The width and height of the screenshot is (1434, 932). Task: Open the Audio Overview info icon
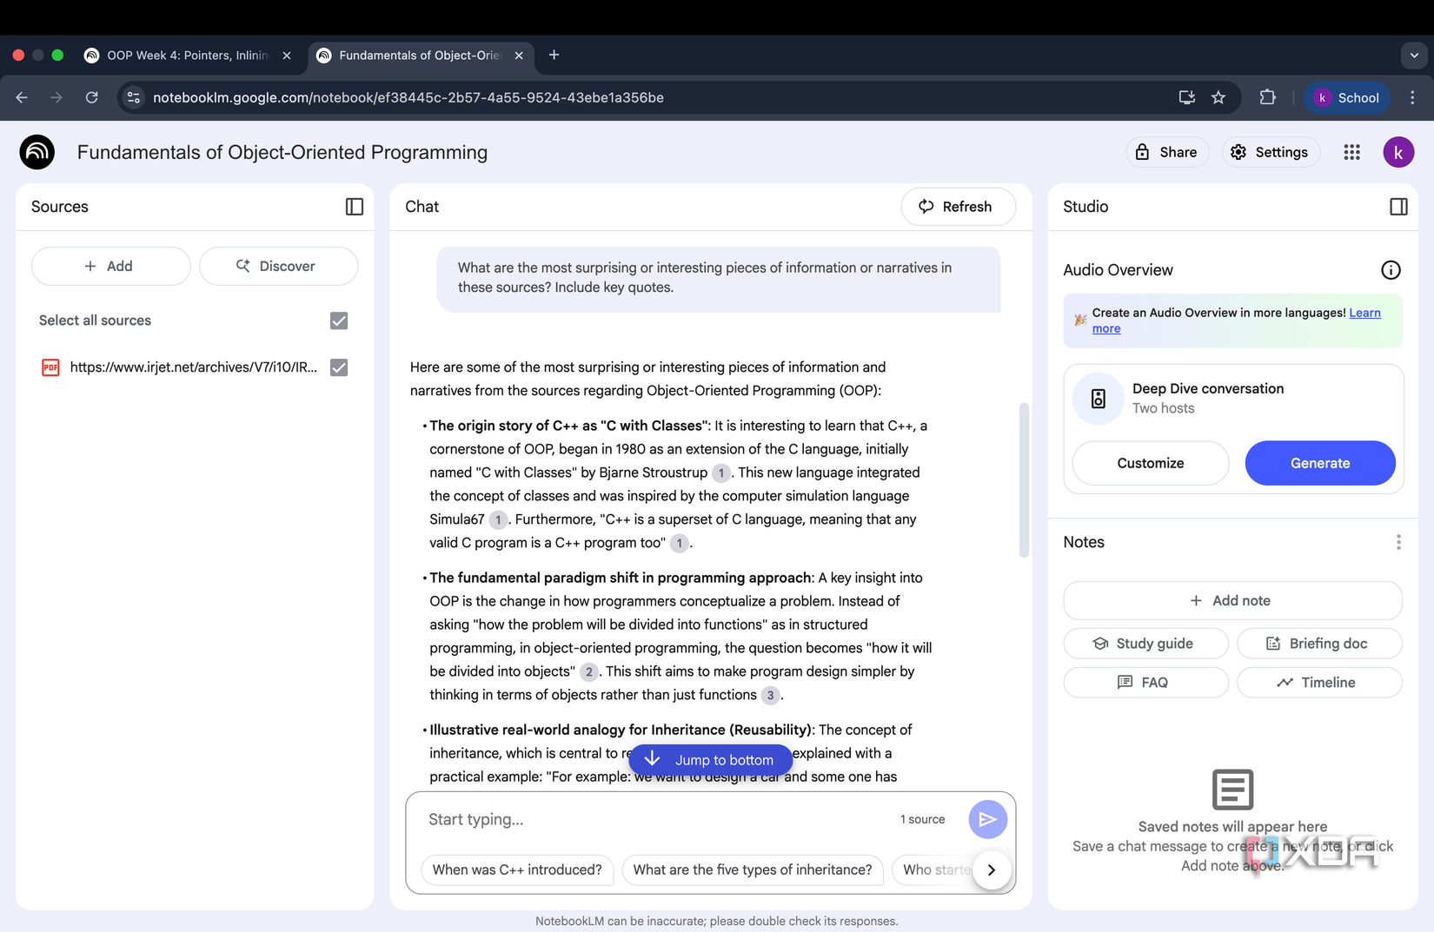1391,270
